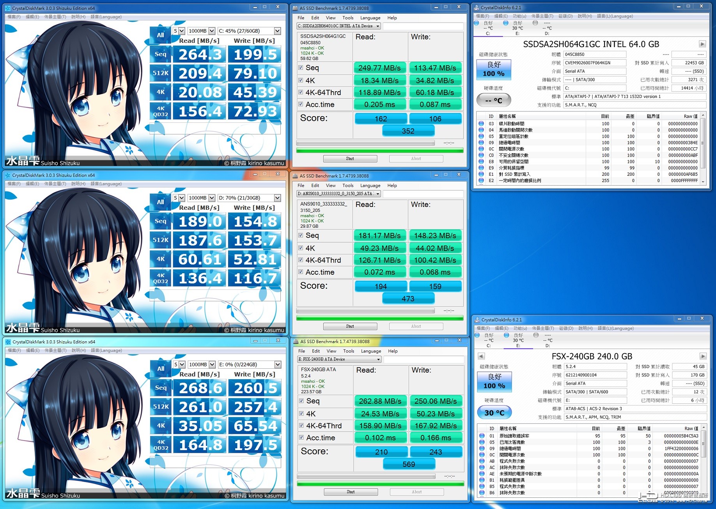Click the D: drive status circle in top CrystalDiskInfo
This screenshot has height=509, width=716.
pos(535,23)
